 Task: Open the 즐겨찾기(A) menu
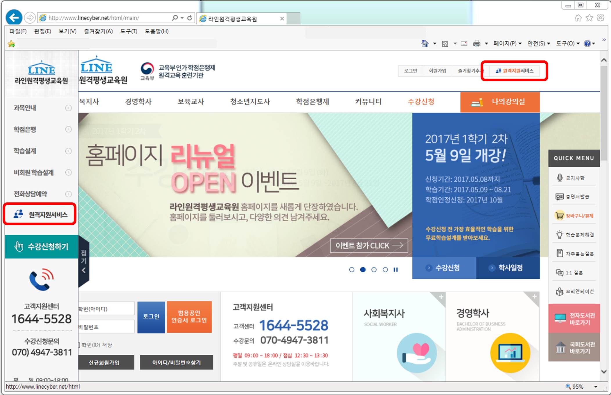[x=98, y=31]
